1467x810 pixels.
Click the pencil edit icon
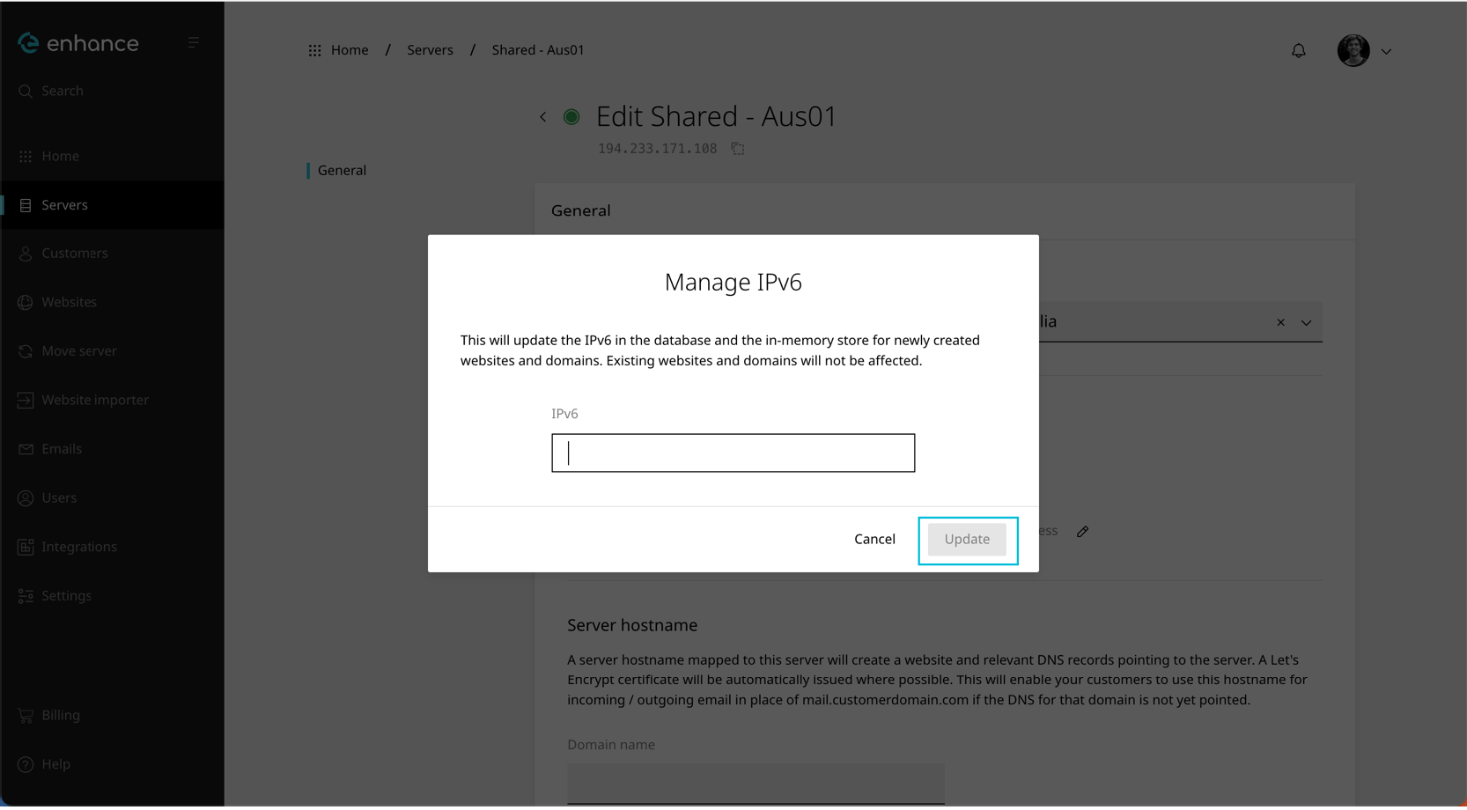click(1082, 532)
